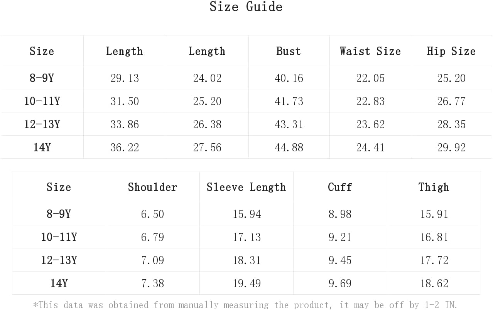493x310 pixels.
Task: Select waist size value 22.83
Action: pyautogui.click(x=370, y=101)
